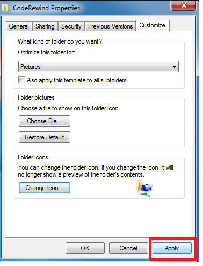Go to the Security tab
Image resolution: width=203 pixels, height=266 pixels.
click(x=71, y=26)
